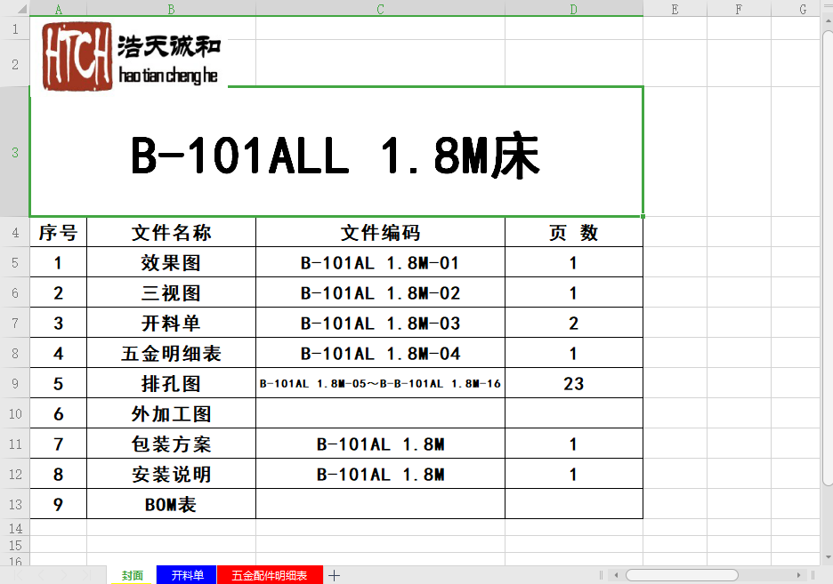Click the horizontal scrollbar left arrow

[615, 575]
